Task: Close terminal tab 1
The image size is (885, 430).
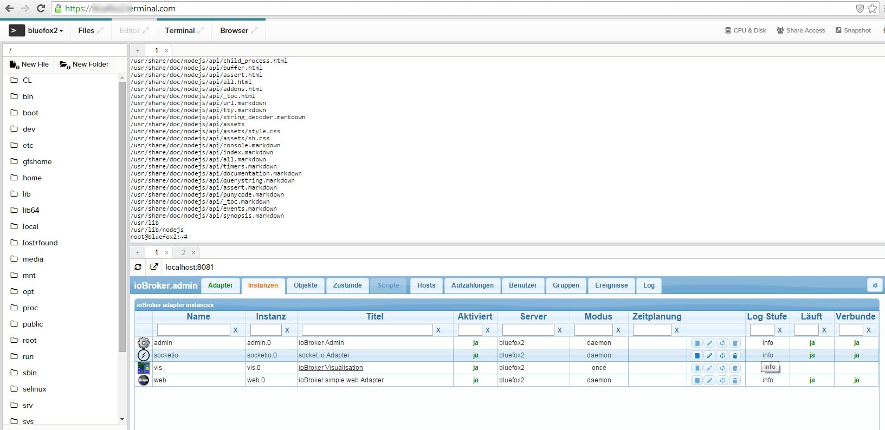Action: [166, 50]
